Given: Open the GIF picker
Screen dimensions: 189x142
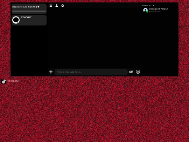Looking at the screenshot, I should [131, 72].
